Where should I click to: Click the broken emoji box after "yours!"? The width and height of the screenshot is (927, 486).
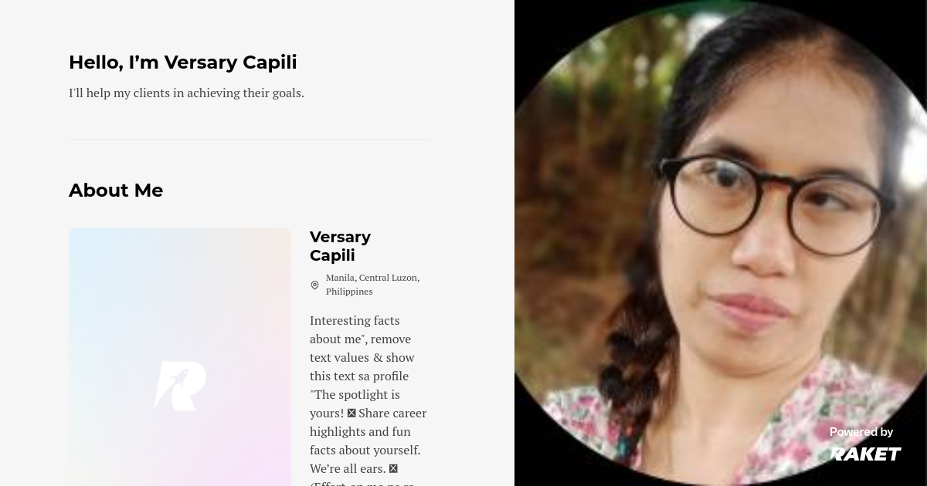point(351,413)
